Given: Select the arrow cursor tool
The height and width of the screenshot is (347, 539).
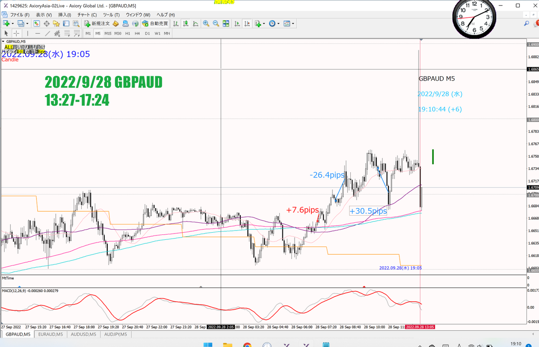Looking at the screenshot, I should pyautogui.click(x=6, y=33).
